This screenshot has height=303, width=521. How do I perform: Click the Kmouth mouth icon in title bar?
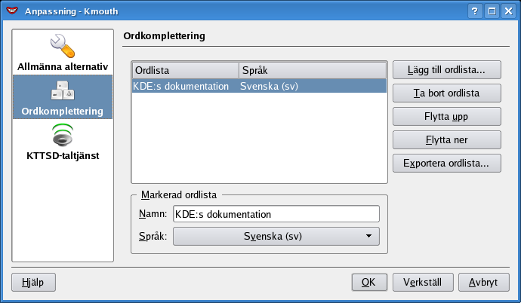(11, 11)
